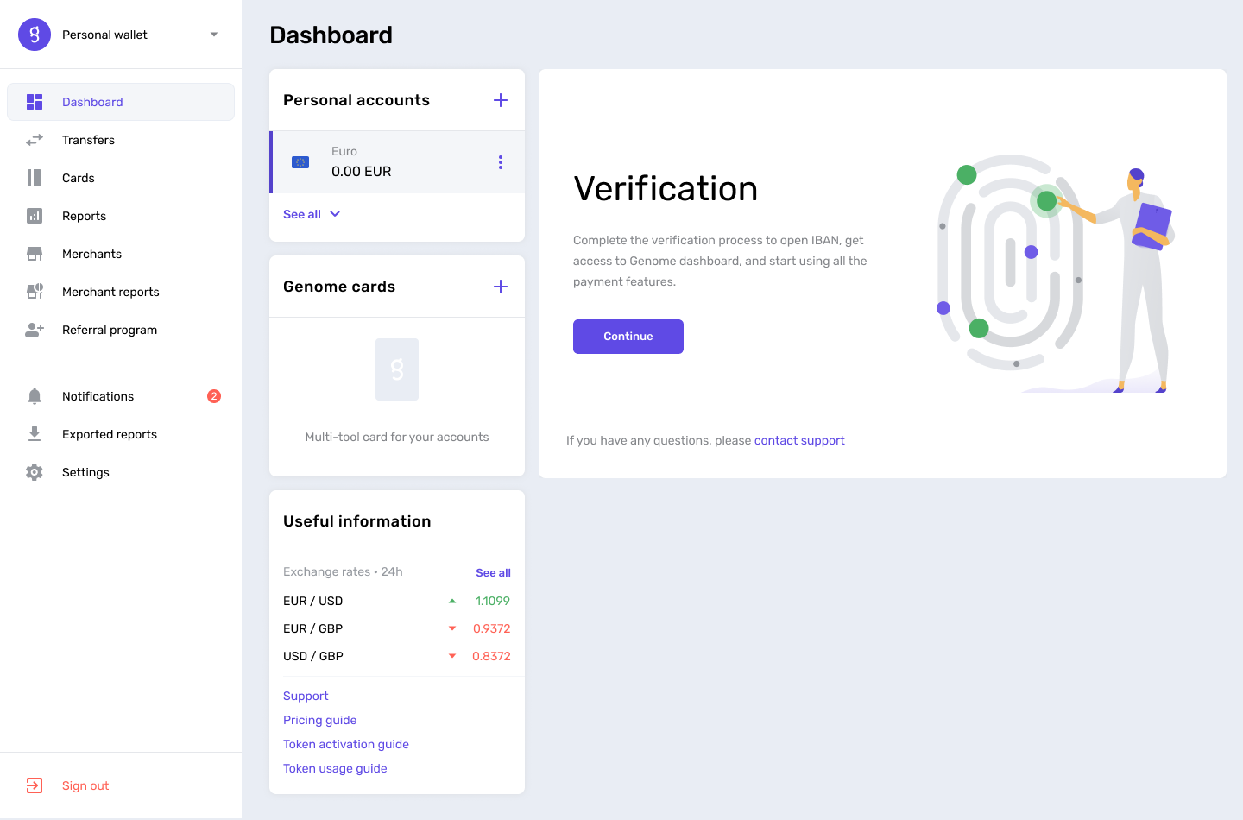Click the red down arrow for USD / GBP
The image size is (1243, 820).
pyautogui.click(x=452, y=656)
